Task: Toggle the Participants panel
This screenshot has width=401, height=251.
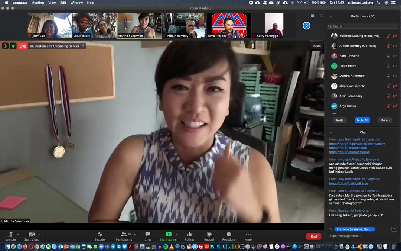Action: (124, 235)
